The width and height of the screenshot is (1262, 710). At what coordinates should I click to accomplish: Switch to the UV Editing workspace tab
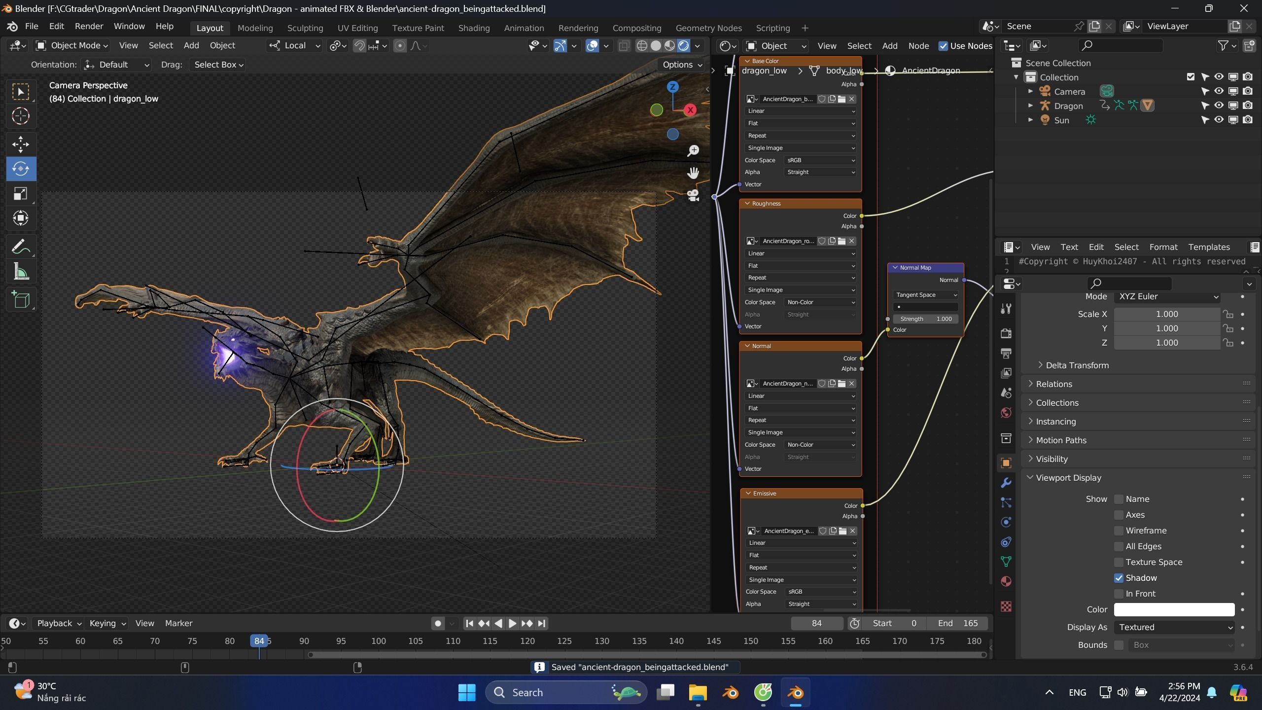357,28
